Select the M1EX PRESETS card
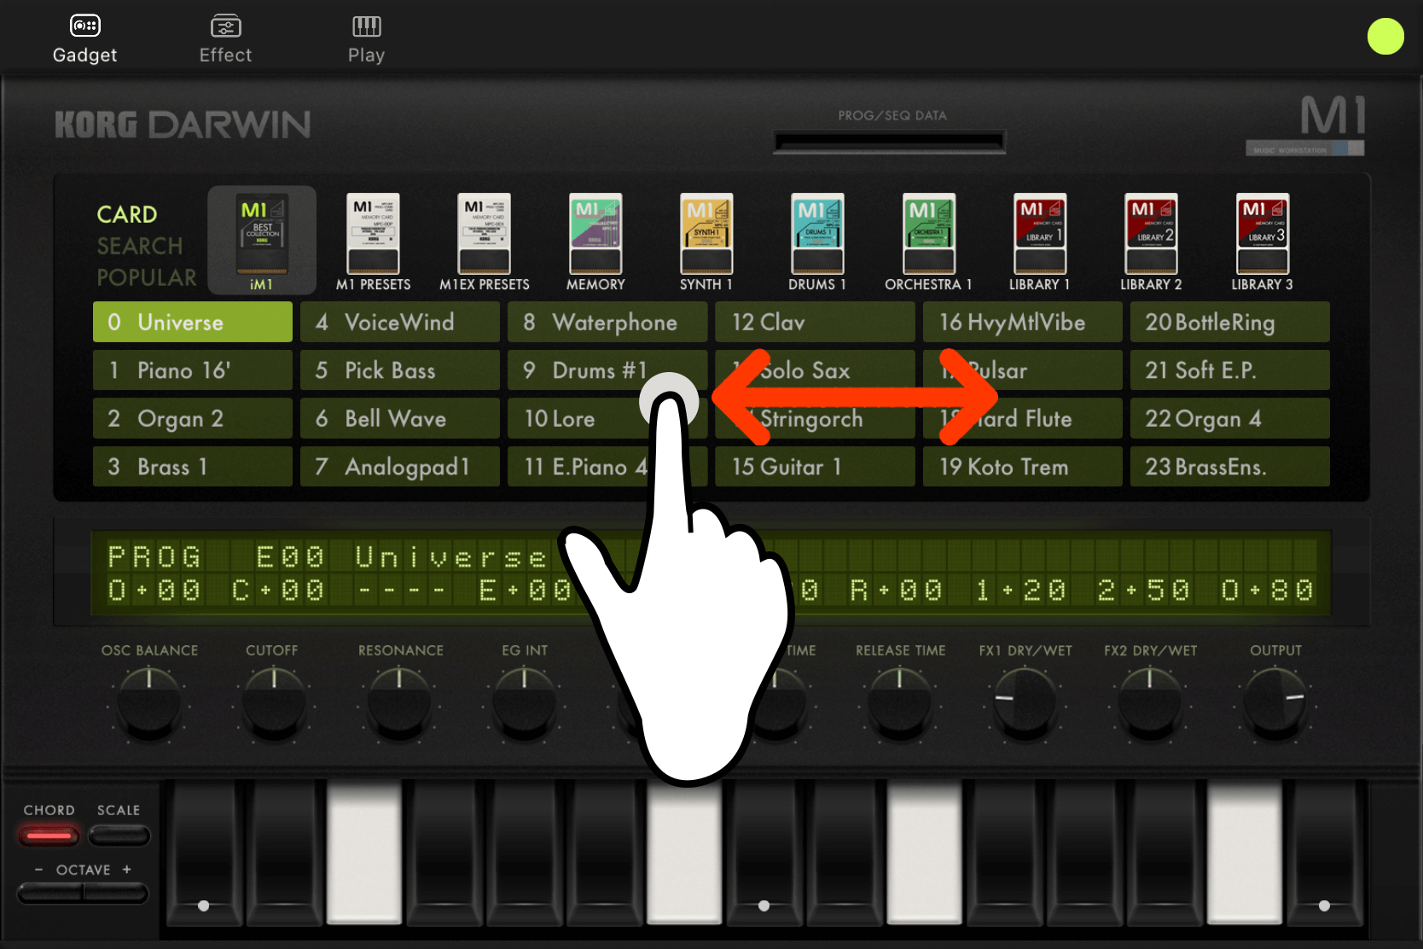Viewport: 1423px width, 949px height. coord(485,242)
